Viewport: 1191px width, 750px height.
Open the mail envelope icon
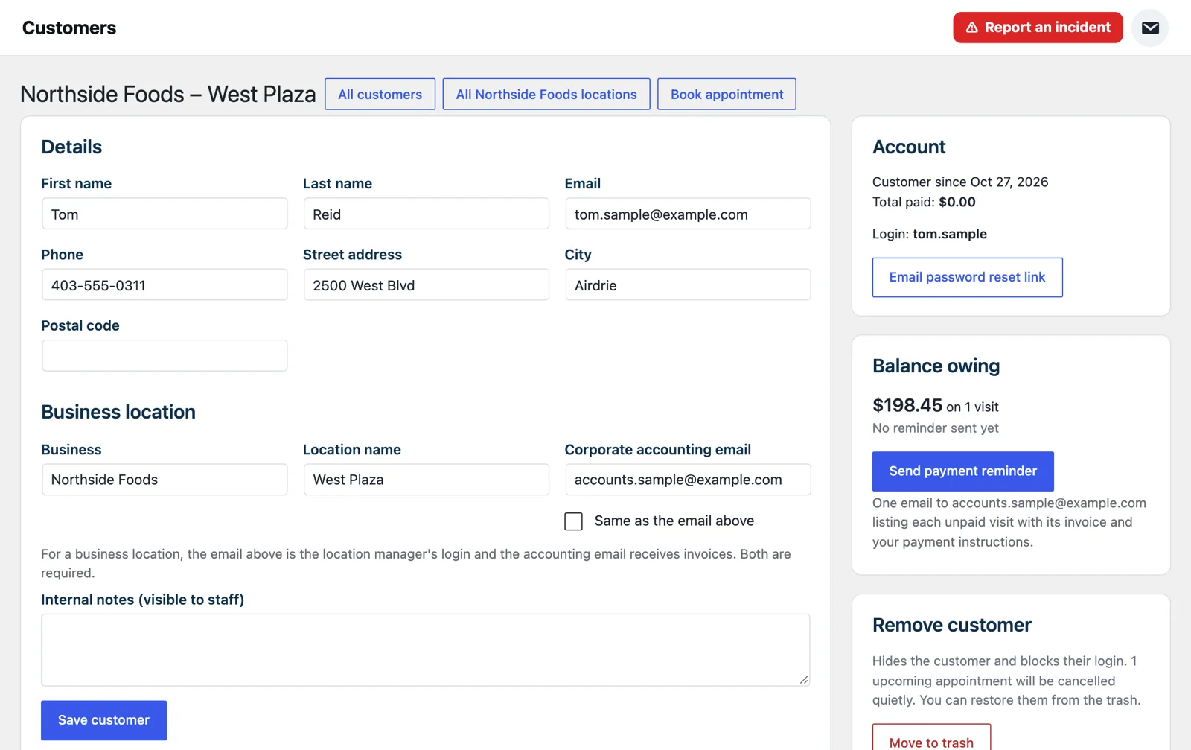(1150, 28)
